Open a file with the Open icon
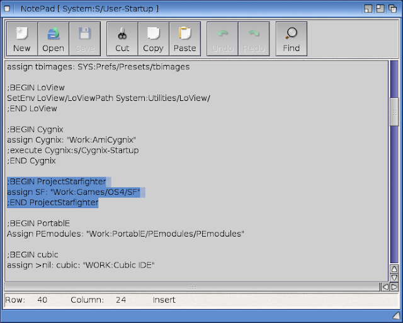 tap(53, 38)
